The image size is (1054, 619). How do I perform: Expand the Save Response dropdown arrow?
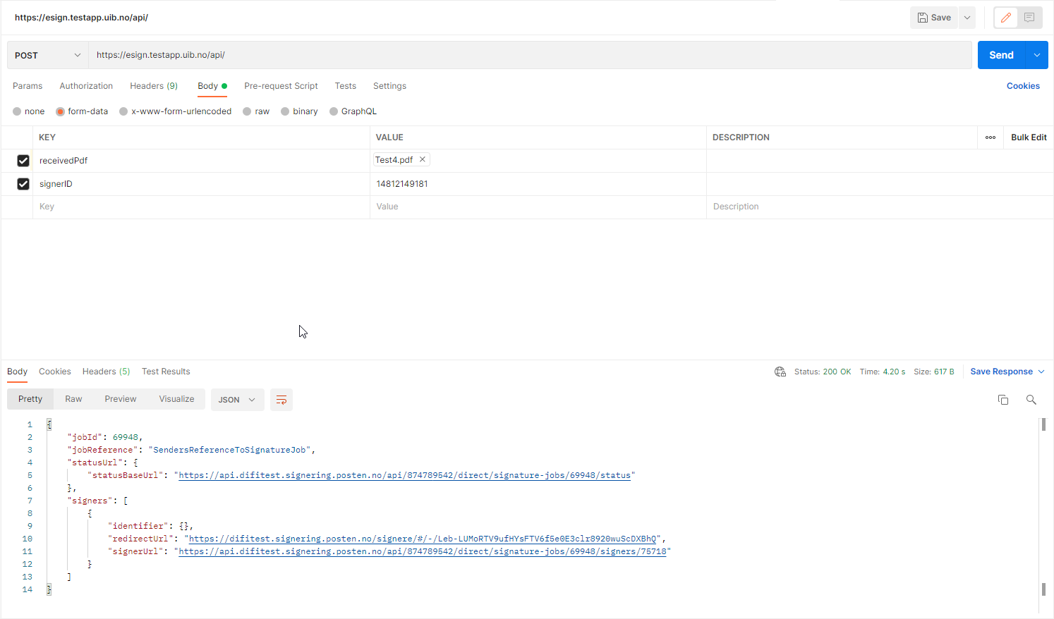(1041, 372)
